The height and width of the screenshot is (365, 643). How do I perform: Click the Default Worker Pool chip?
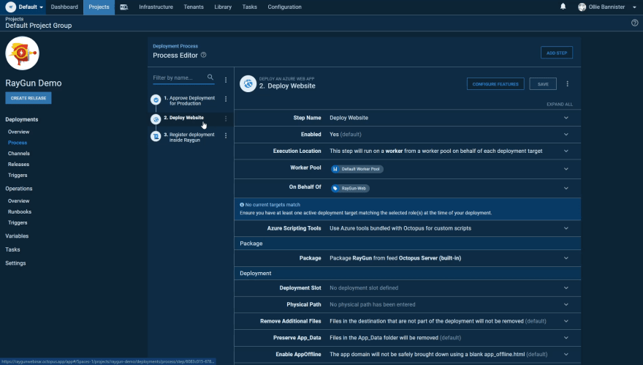point(357,169)
